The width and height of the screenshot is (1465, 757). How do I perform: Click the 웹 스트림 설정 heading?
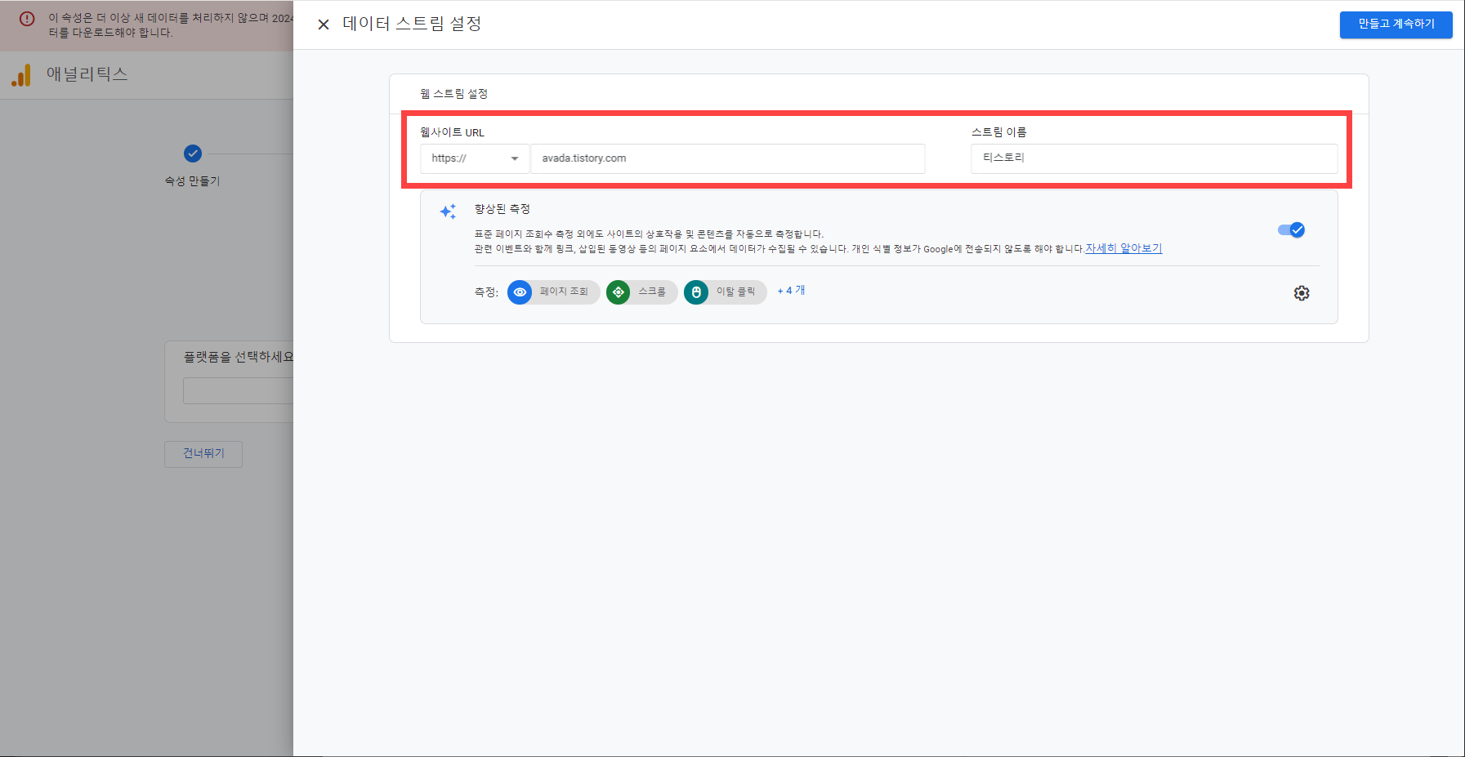pos(454,94)
